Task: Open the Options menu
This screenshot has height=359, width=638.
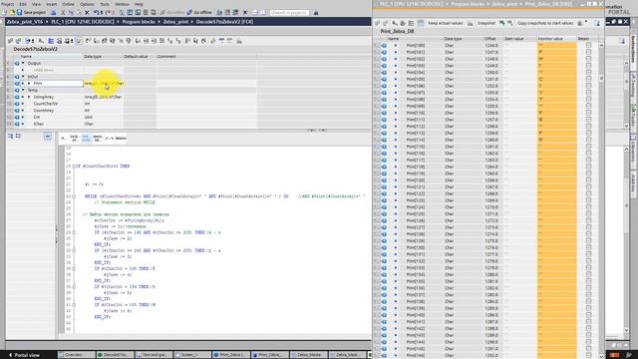Action: coord(87,4)
